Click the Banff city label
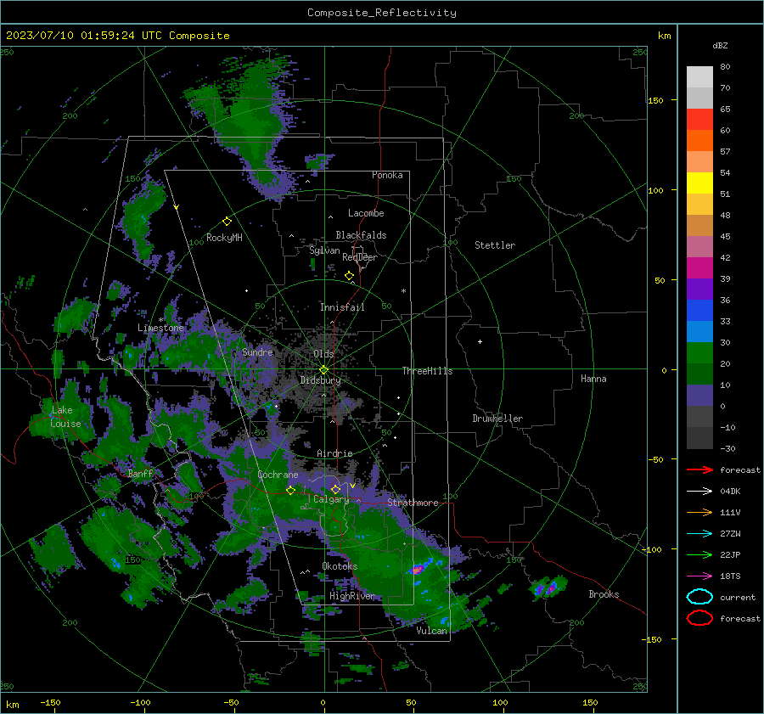The height and width of the screenshot is (714, 764). pyautogui.click(x=140, y=473)
